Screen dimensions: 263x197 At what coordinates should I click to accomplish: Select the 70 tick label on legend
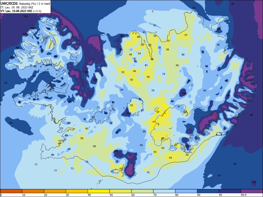coord(155,195)
